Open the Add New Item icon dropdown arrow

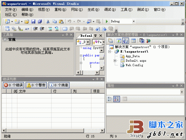[x=22, y=22]
